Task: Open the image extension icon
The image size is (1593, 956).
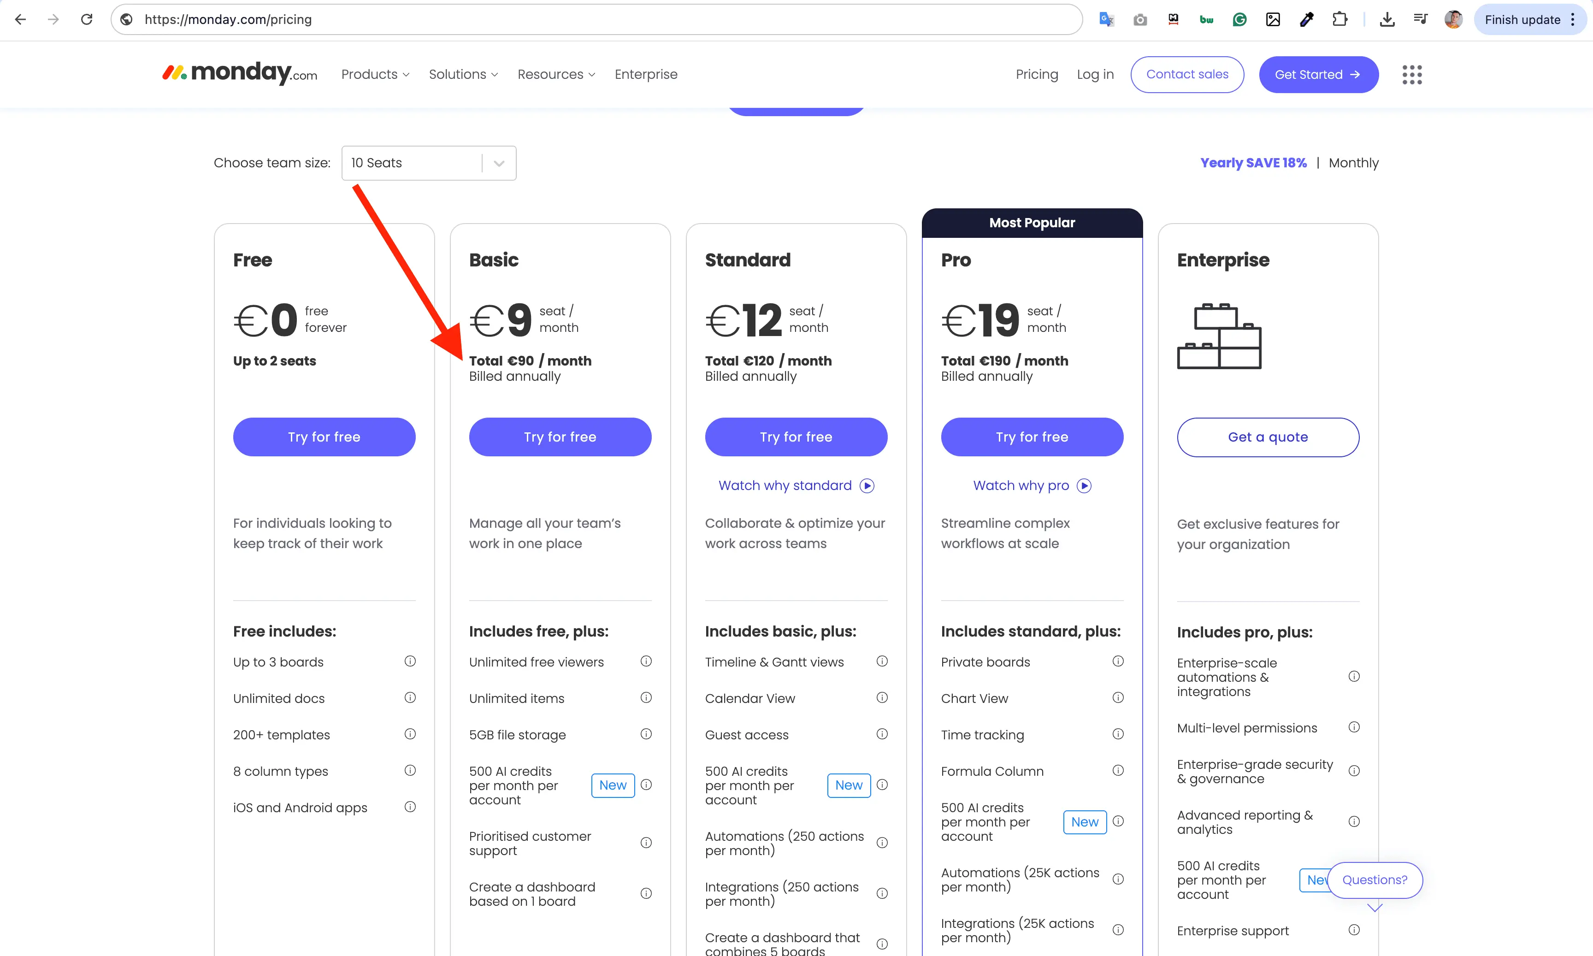Action: [1273, 19]
